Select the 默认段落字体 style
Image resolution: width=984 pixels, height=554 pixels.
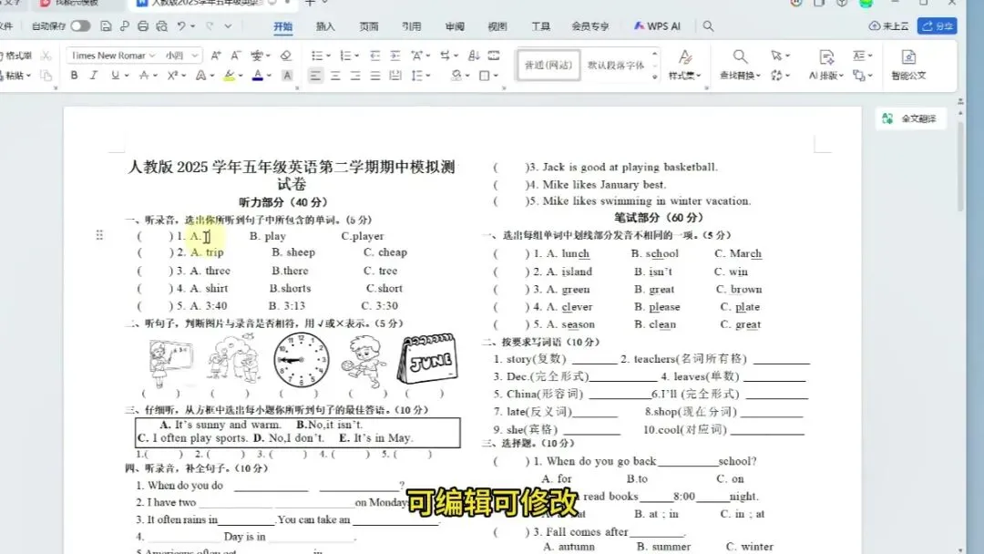[616, 66]
